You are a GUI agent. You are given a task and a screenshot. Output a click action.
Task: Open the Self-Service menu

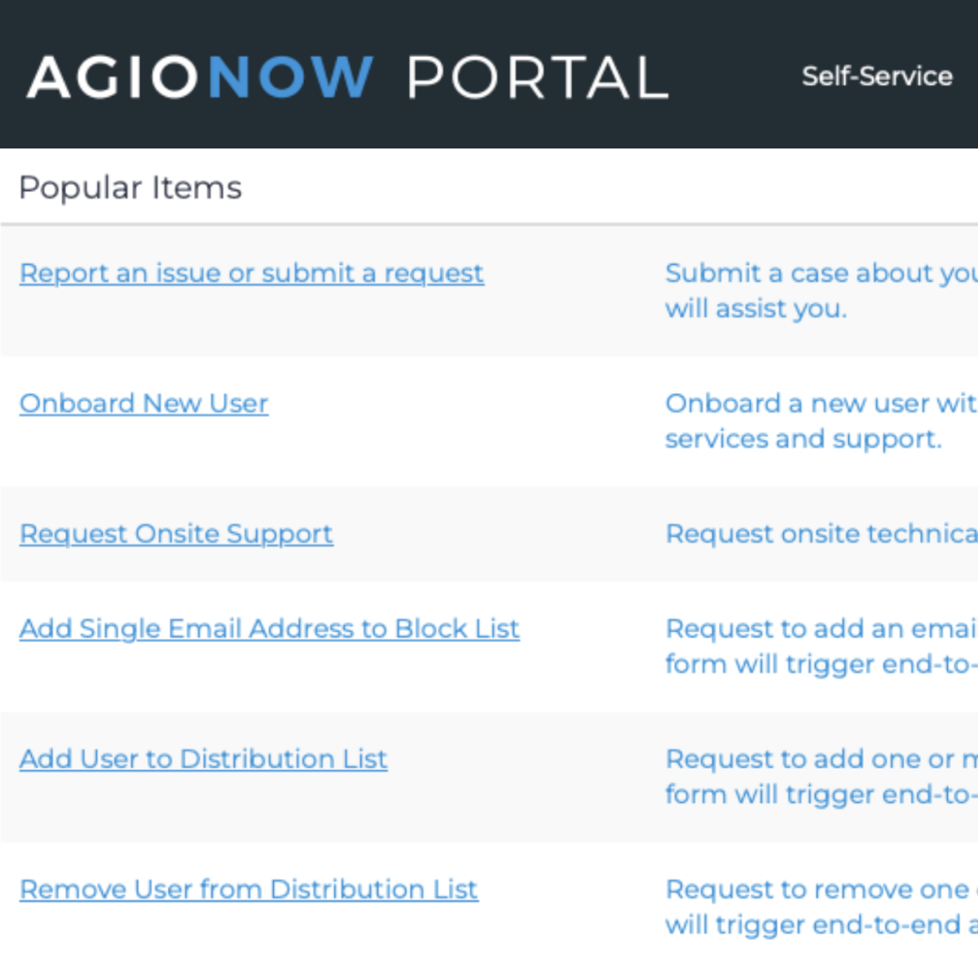[x=877, y=77]
